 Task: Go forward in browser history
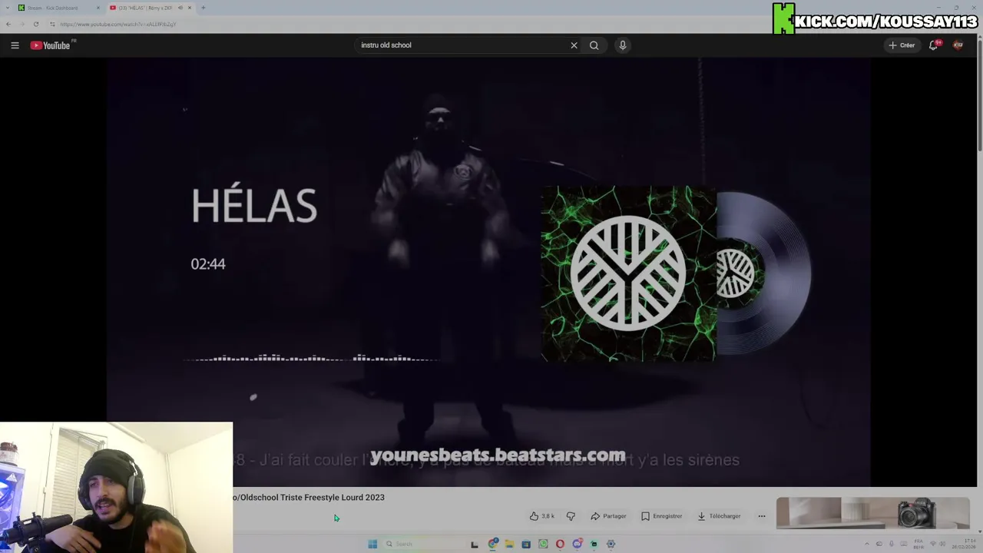[x=22, y=24]
